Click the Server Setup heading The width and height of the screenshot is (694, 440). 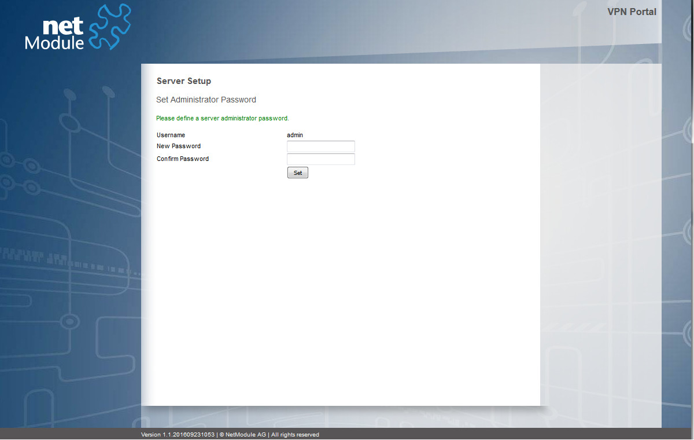184,81
